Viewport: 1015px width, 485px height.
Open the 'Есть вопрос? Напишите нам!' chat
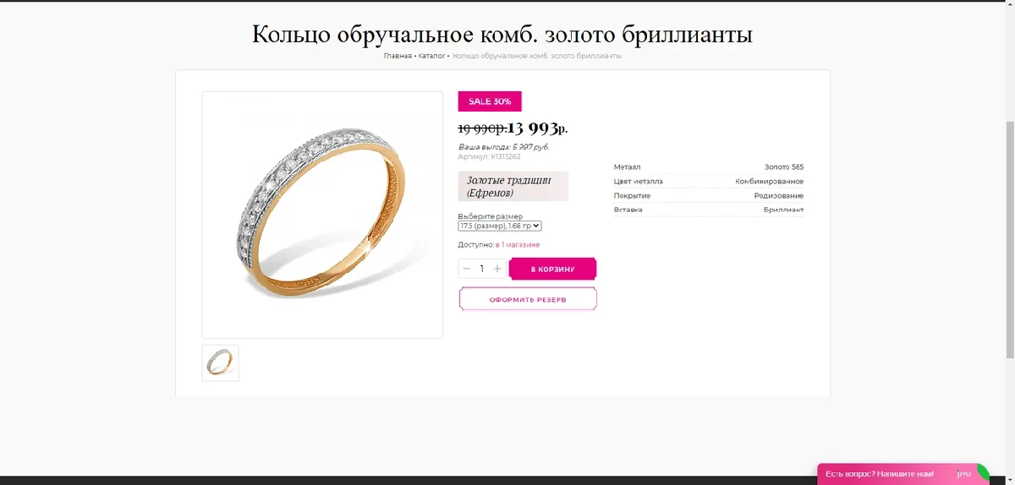880,474
